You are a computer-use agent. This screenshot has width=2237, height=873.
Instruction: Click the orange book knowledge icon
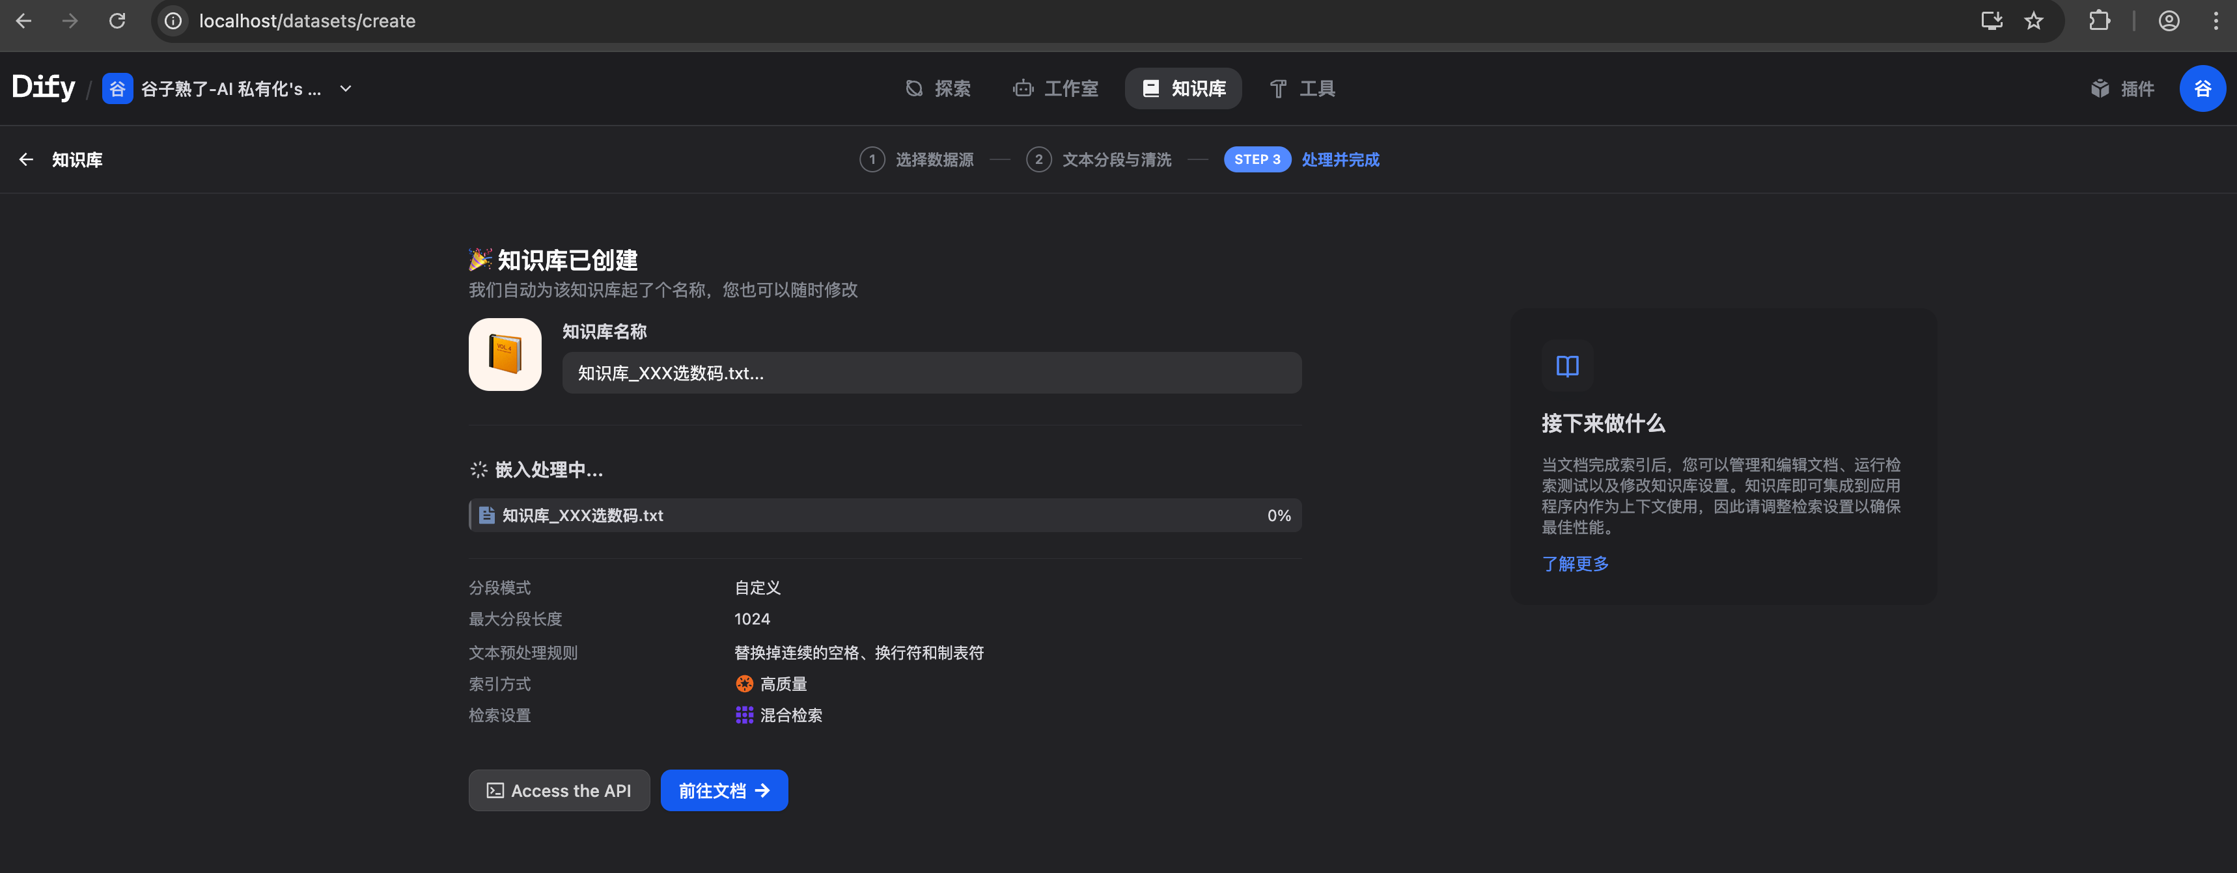click(505, 354)
